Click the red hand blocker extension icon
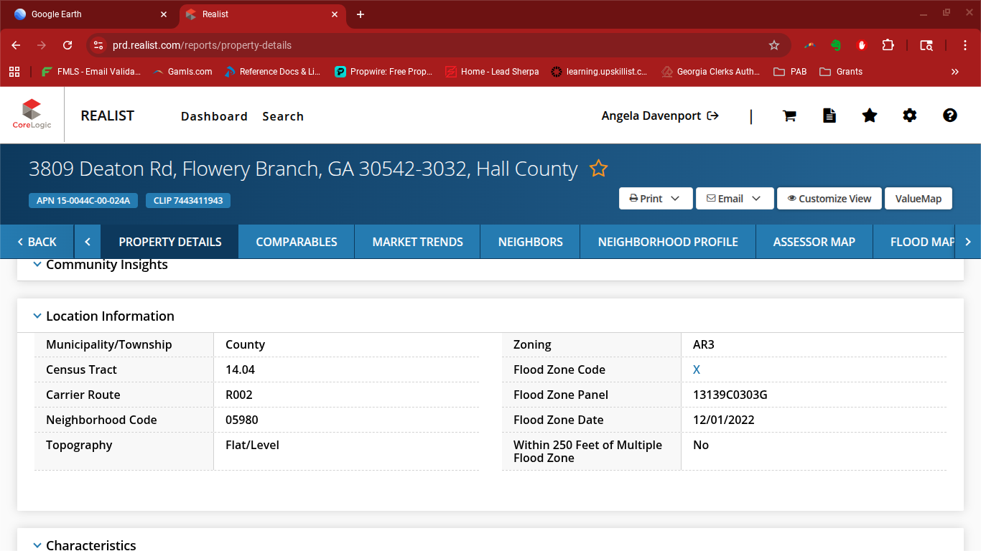Viewport: 981px width, 551px height. (x=862, y=45)
